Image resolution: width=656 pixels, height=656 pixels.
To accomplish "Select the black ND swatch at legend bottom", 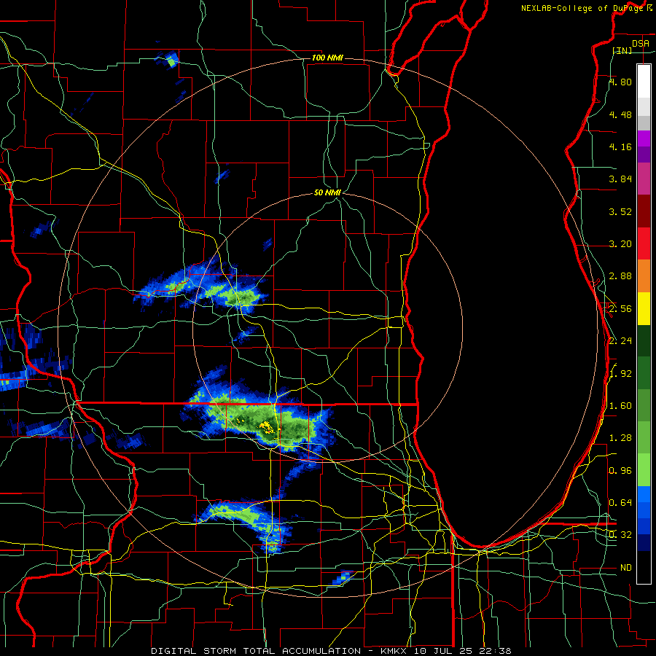I will (644, 567).
